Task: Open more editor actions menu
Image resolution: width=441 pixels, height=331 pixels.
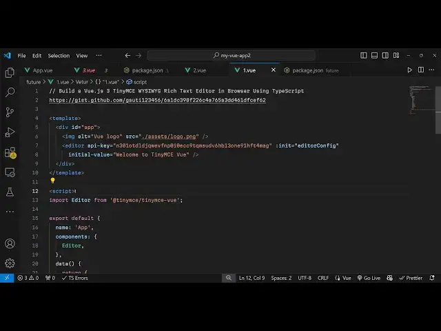Action: coord(431,70)
